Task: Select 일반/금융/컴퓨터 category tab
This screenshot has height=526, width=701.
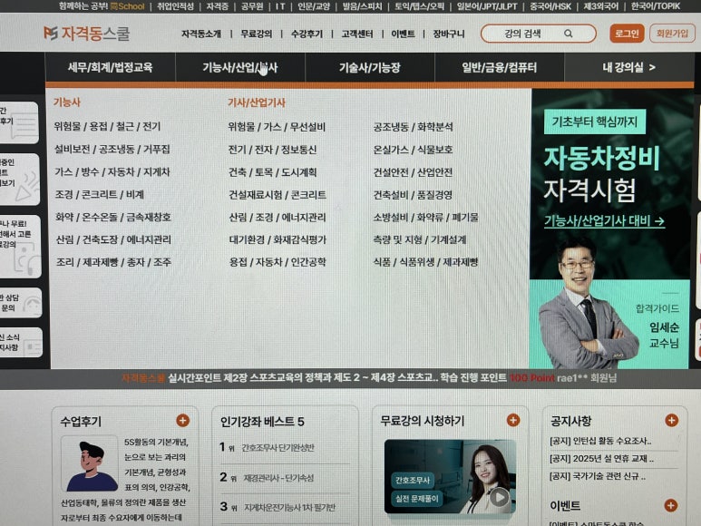Action: click(x=500, y=67)
